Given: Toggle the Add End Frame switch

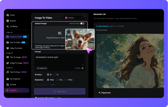Looking at the screenshot, I should pos(82,24).
